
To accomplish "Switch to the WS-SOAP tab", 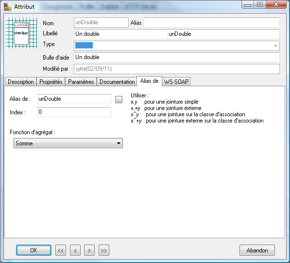I will click(x=176, y=82).
